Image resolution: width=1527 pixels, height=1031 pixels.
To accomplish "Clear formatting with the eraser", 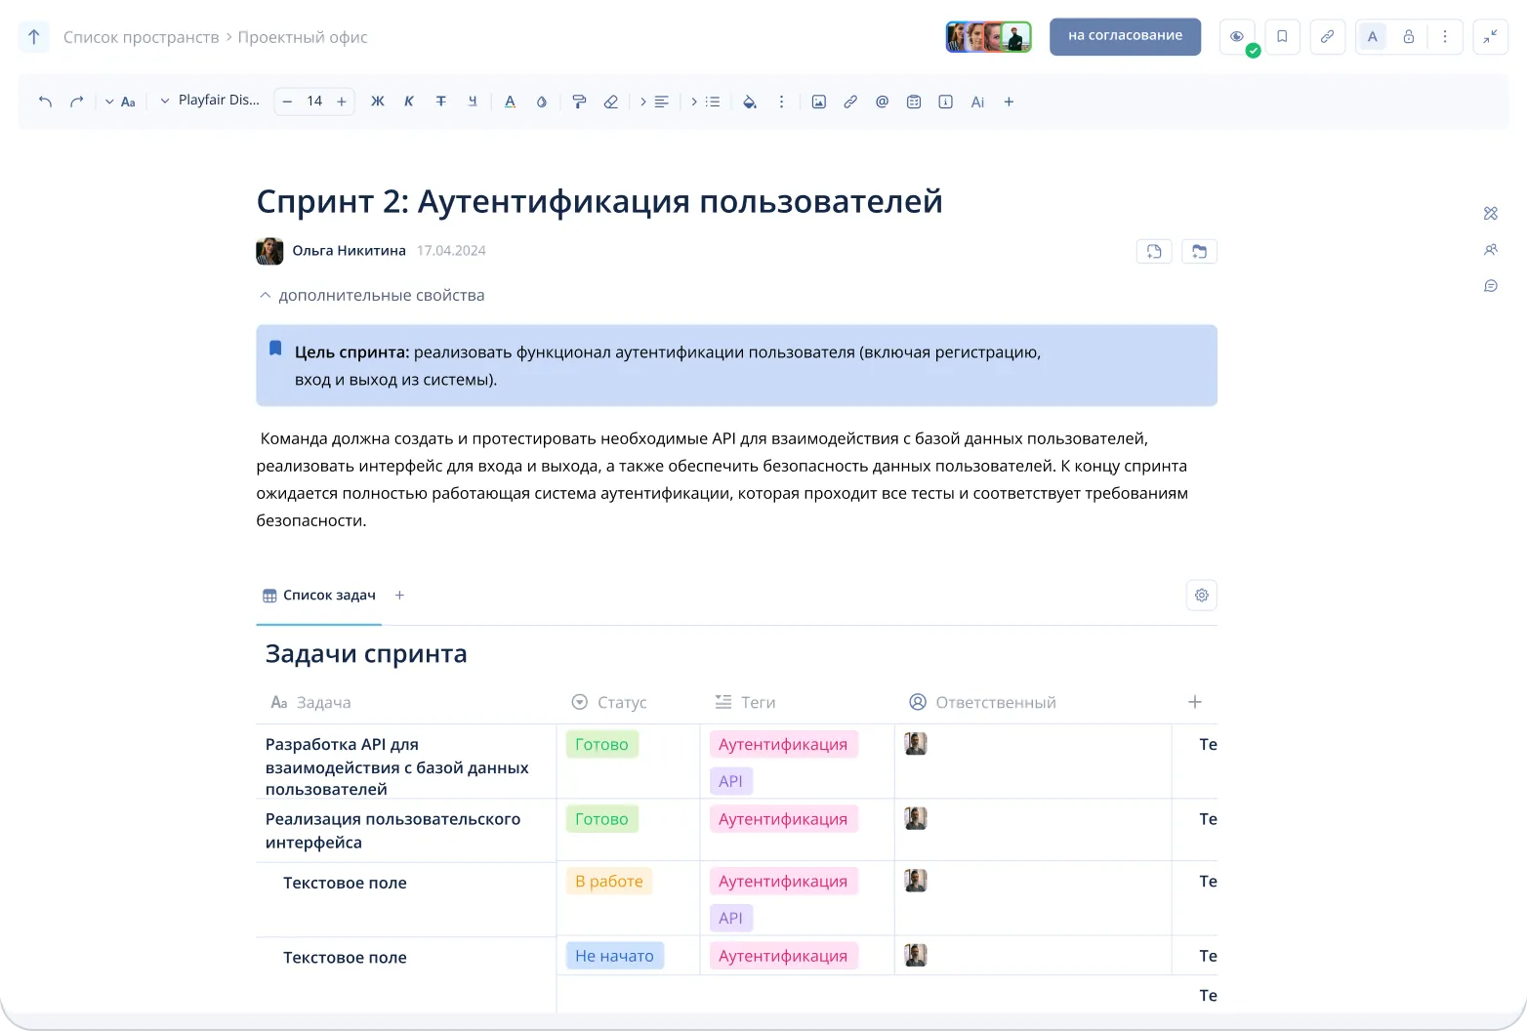I will click(611, 102).
